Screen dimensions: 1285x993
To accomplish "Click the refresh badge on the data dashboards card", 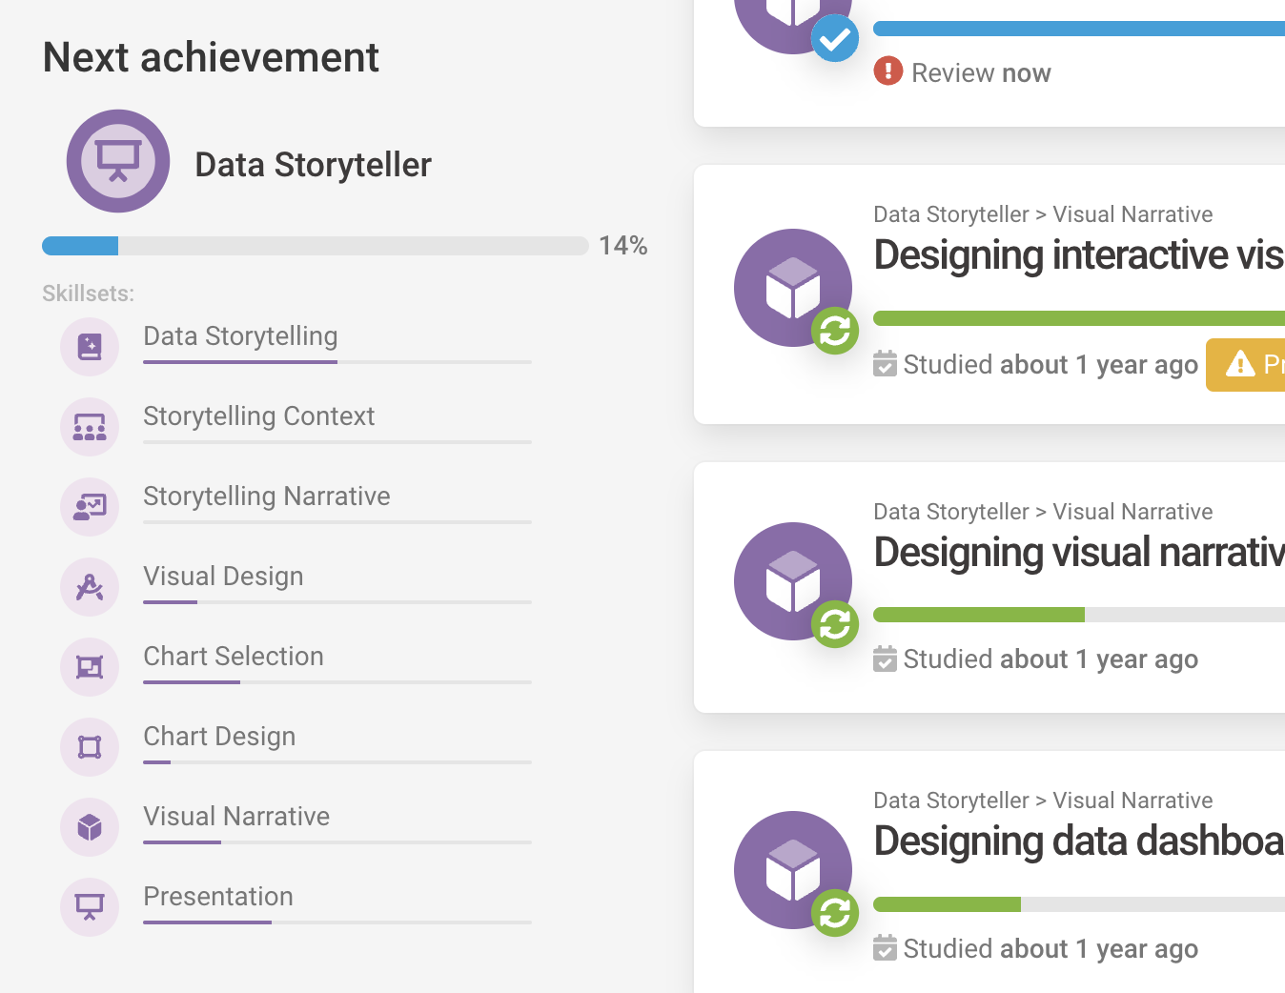I will click(835, 912).
